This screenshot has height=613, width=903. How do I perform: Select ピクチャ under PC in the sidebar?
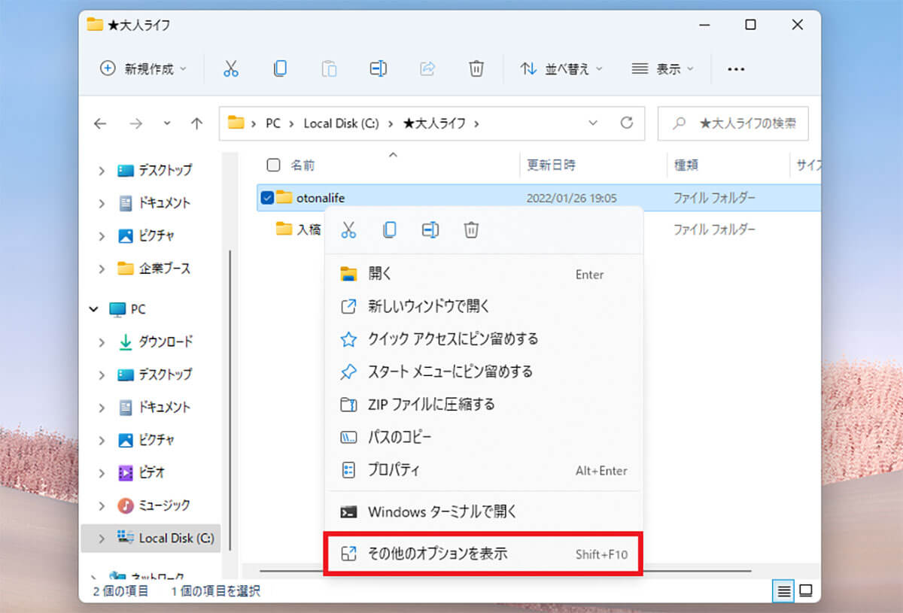[157, 440]
